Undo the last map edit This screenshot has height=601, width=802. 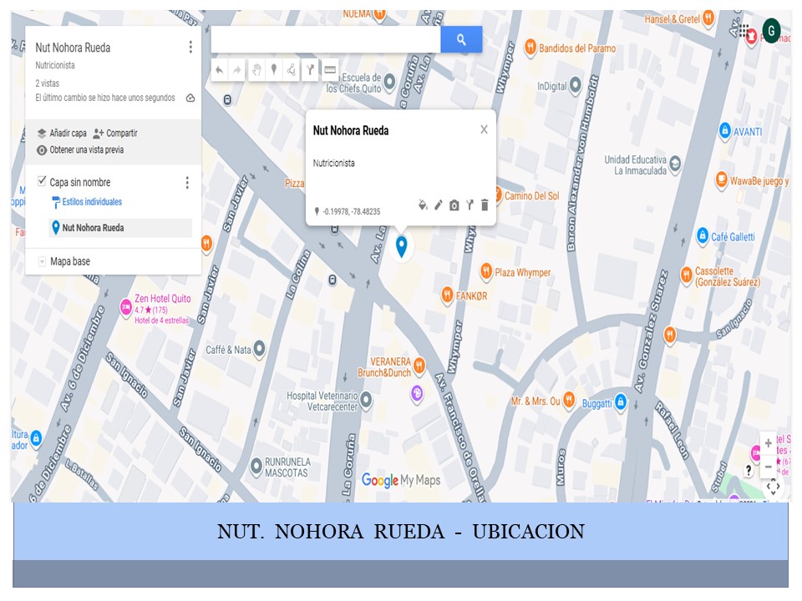(219, 70)
